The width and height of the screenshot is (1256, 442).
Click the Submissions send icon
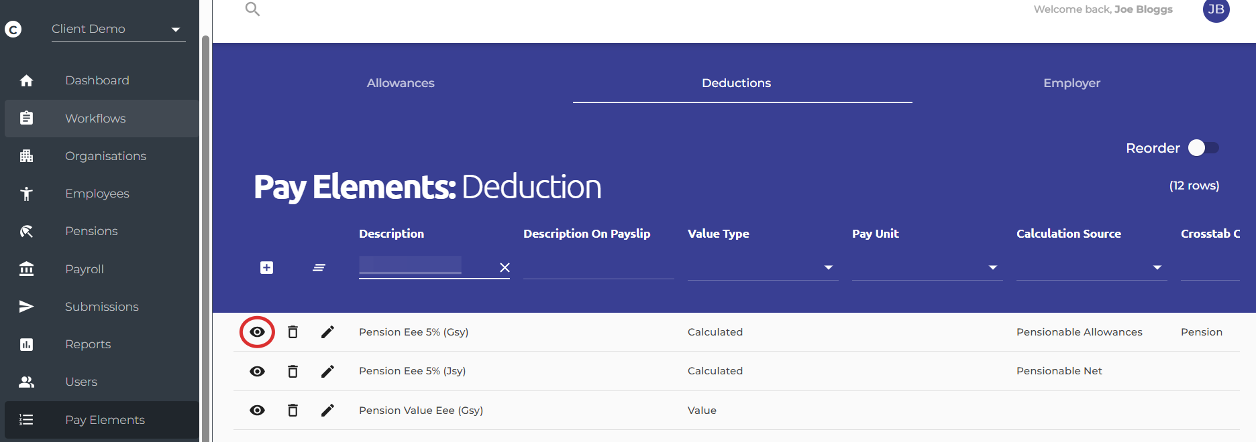26,307
